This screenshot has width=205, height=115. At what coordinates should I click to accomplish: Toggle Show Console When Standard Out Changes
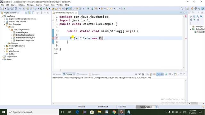158,74
